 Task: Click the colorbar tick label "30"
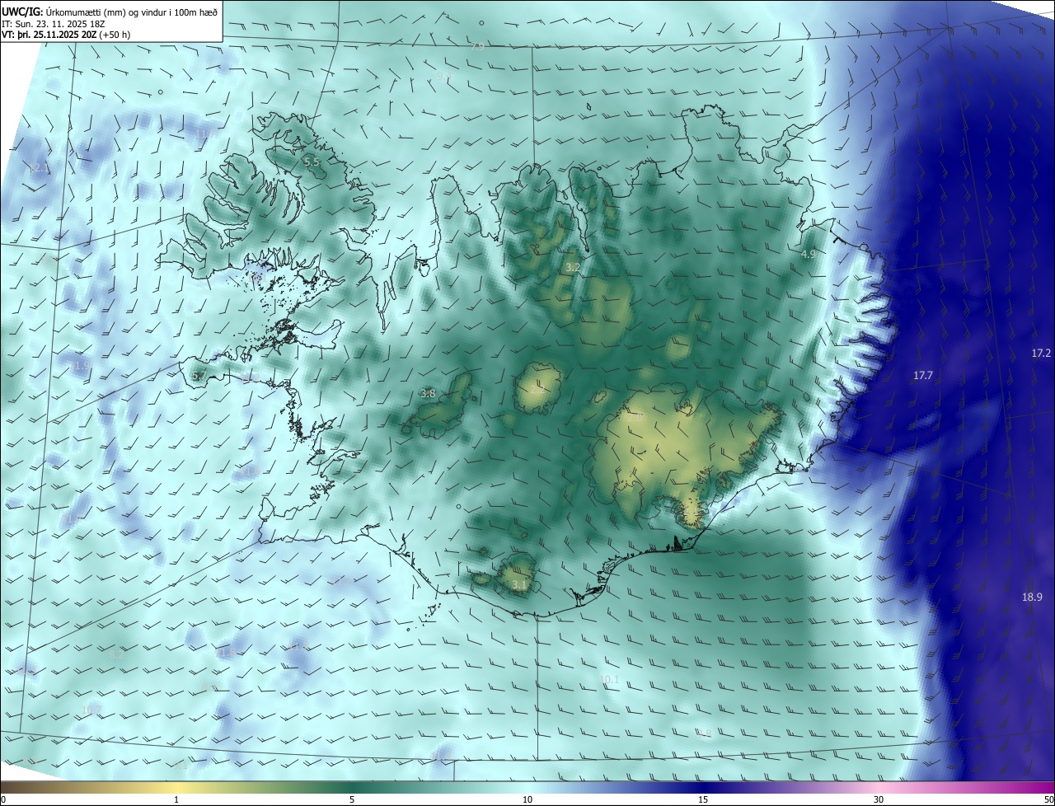[x=879, y=799]
